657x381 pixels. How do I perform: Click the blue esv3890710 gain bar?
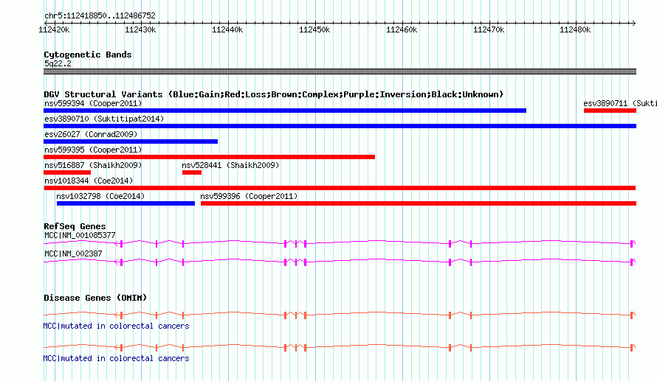pyautogui.click(x=340, y=126)
